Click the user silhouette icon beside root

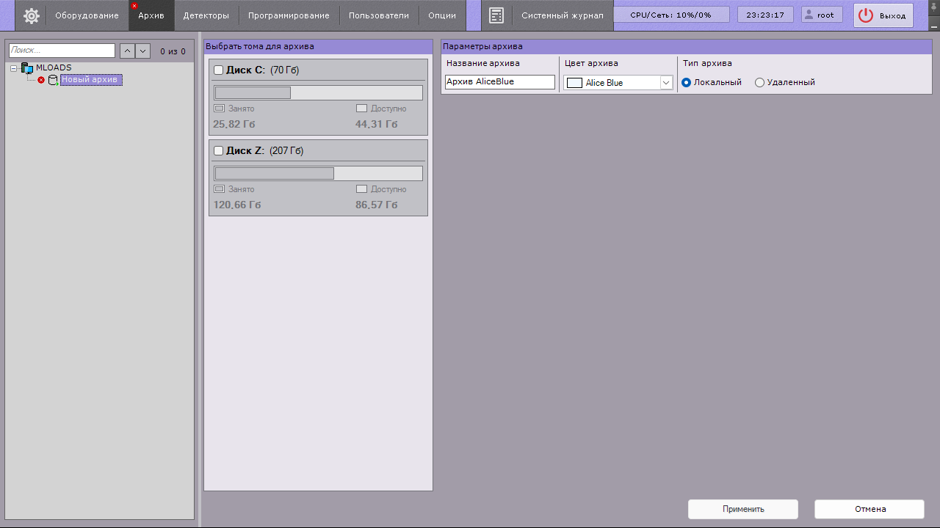(809, 15)
